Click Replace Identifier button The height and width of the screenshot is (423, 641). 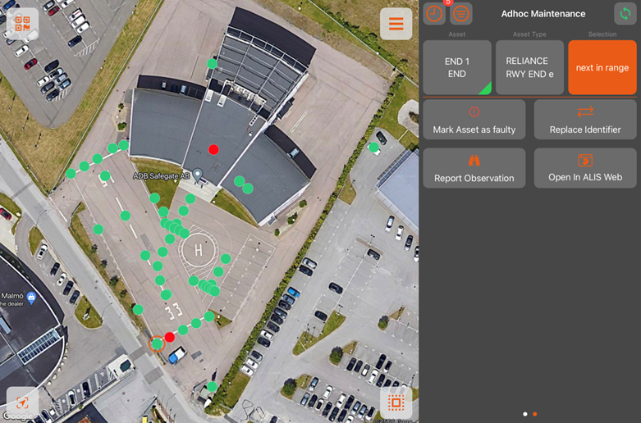(585, 120)
